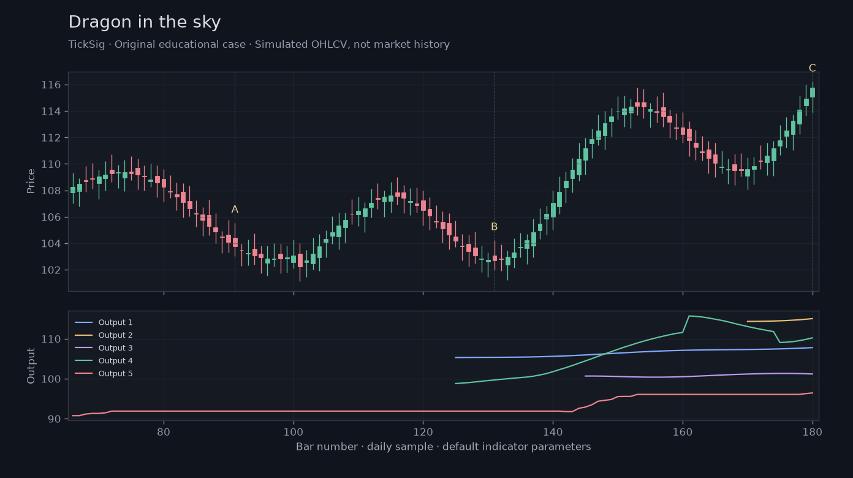The height and width of the screenshot is (478, 853).
Task: Click the 104 price axis tick label
Action: point(51,244)
